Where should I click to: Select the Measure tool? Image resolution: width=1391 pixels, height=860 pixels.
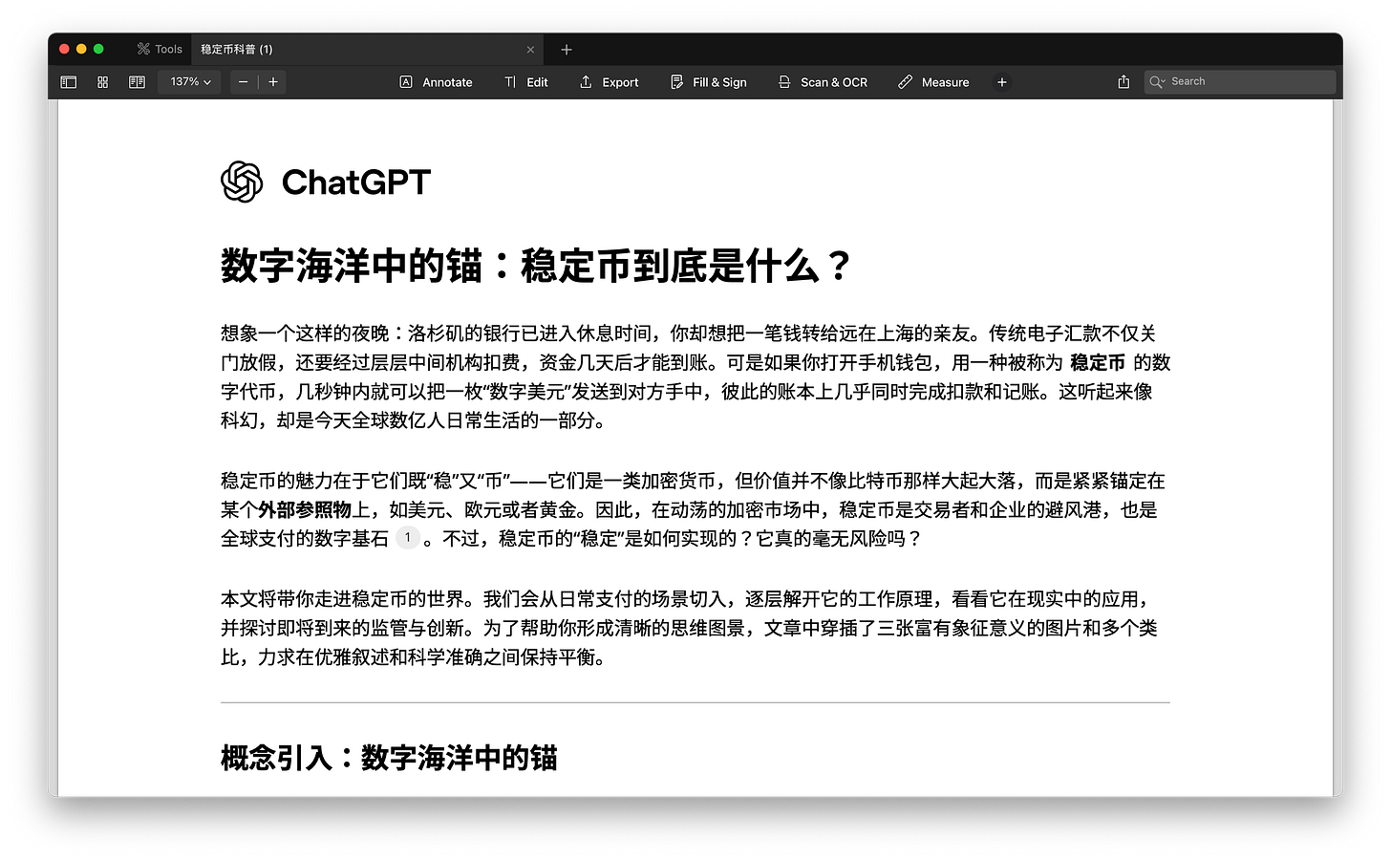[933, 82]
